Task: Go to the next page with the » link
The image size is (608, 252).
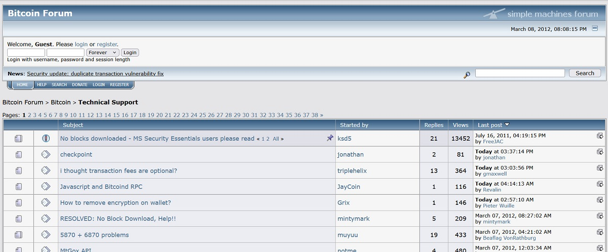Action: click(x=321, y=115)
